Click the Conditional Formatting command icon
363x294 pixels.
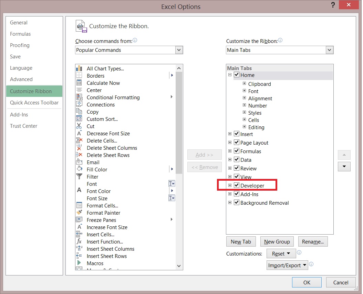[80, 97]
